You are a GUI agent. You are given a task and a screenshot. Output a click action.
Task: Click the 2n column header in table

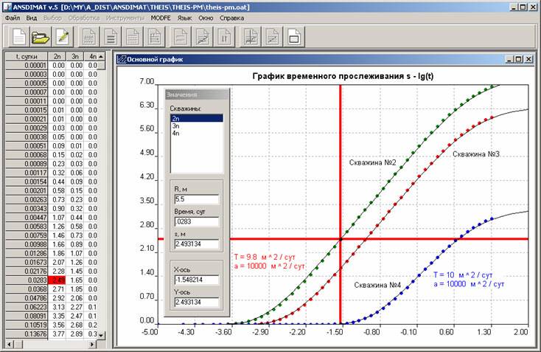(57, 56)
